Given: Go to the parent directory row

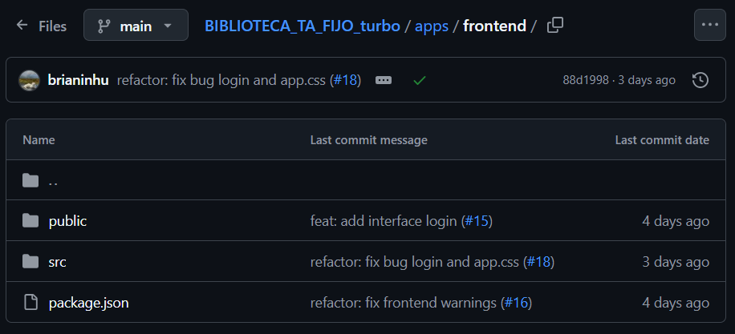Looking at the screenshot, I should 53,180.
